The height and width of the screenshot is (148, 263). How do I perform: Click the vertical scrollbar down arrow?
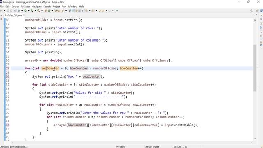tap(255, 139)
